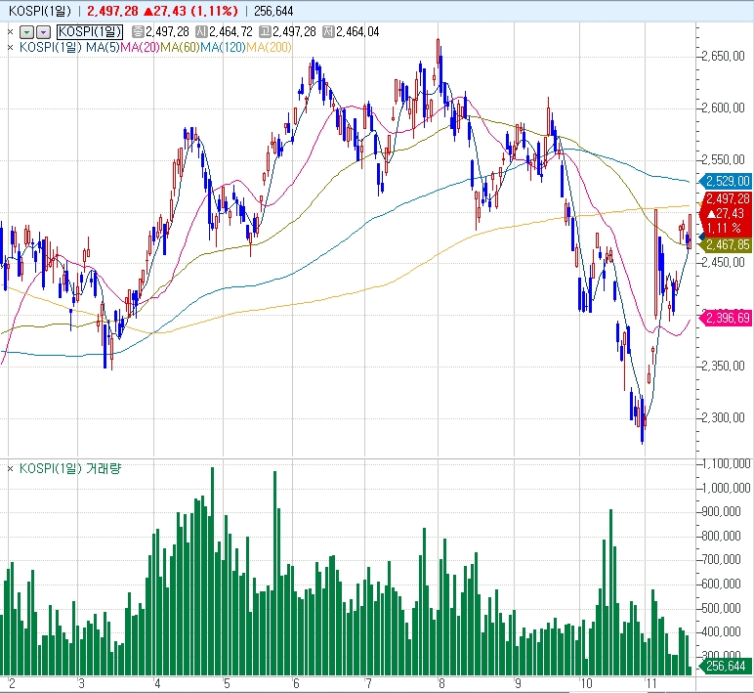Viewport: 754px width, 693px height.
Task: Open the purple dropdown arrow beside KOSPI label
Action: (43, 31)
